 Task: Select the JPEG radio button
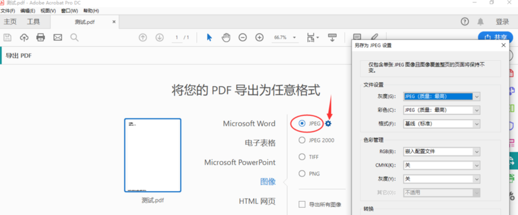302,124
